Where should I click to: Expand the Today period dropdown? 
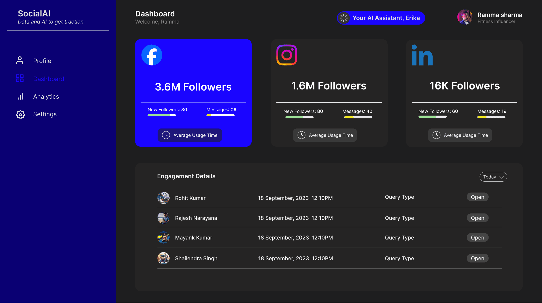point(493,177)
